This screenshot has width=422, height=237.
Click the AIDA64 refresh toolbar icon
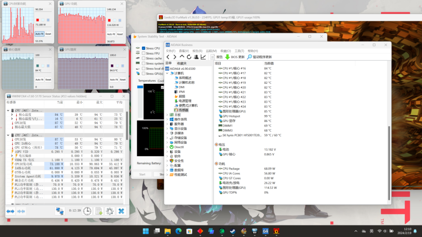tap(189, 57)
